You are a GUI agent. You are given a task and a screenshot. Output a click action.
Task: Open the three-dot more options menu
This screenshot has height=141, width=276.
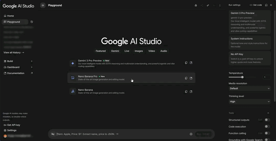(220, 5)
